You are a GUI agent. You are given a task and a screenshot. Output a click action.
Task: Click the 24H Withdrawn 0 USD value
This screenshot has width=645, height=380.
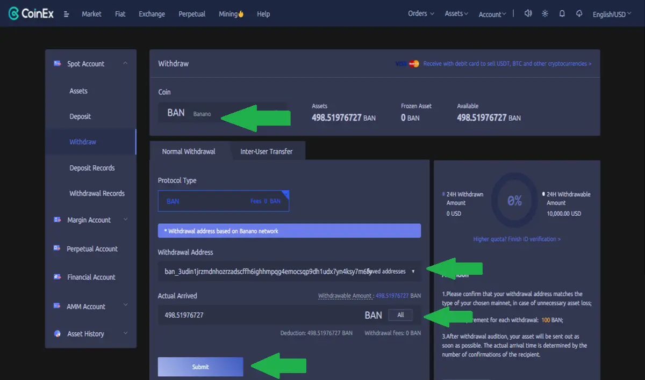[x=454, y=213]
